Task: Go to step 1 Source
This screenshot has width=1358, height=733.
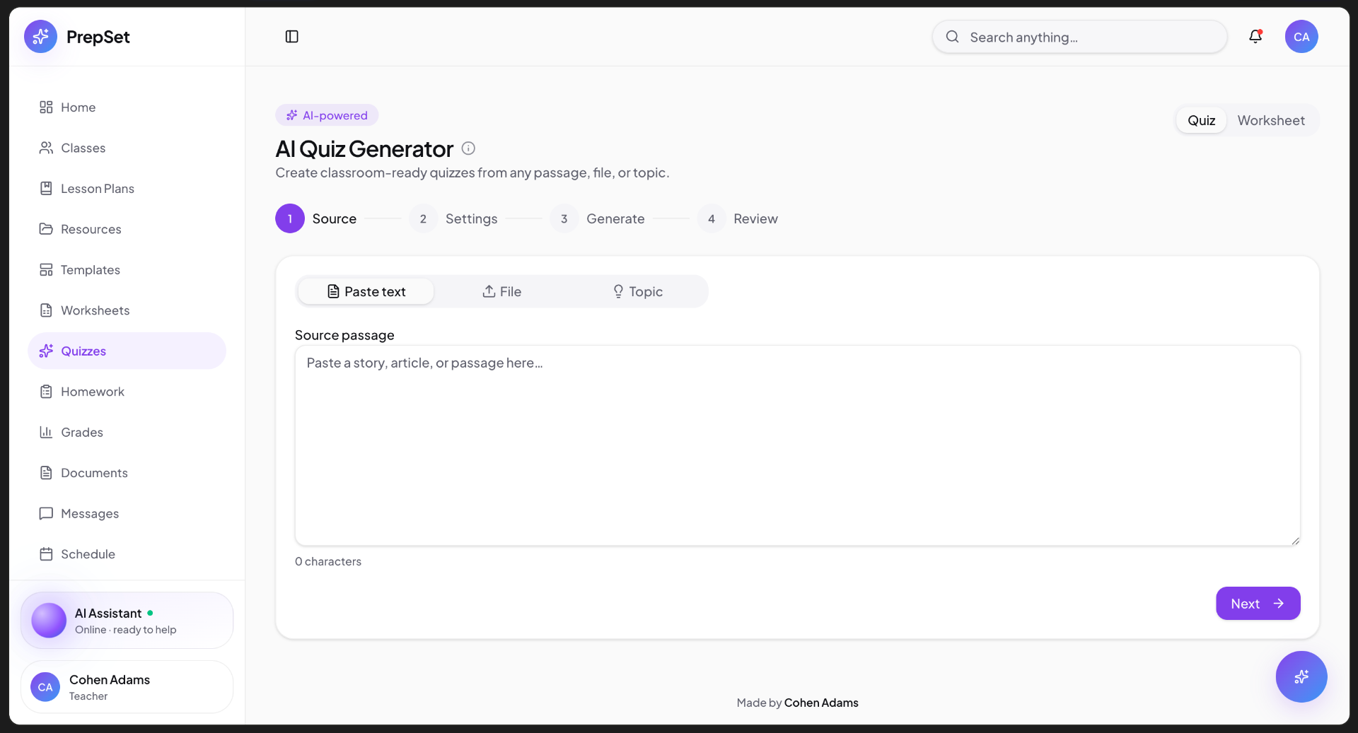Action: pyautogui.click(x=316, y=219)
